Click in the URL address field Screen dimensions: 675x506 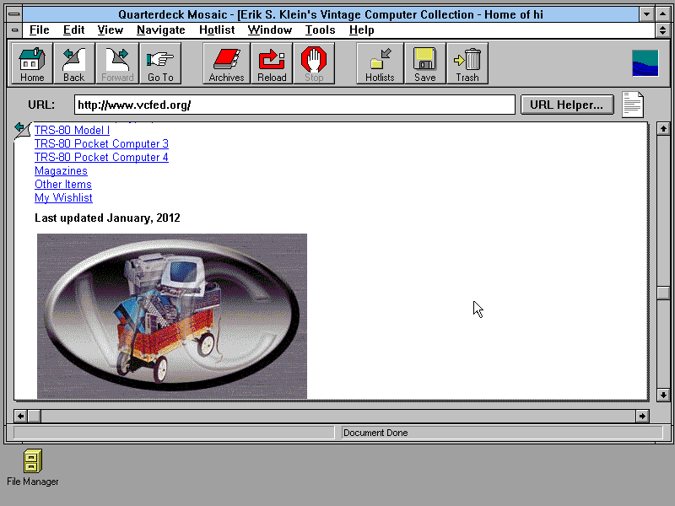[294, 105]
